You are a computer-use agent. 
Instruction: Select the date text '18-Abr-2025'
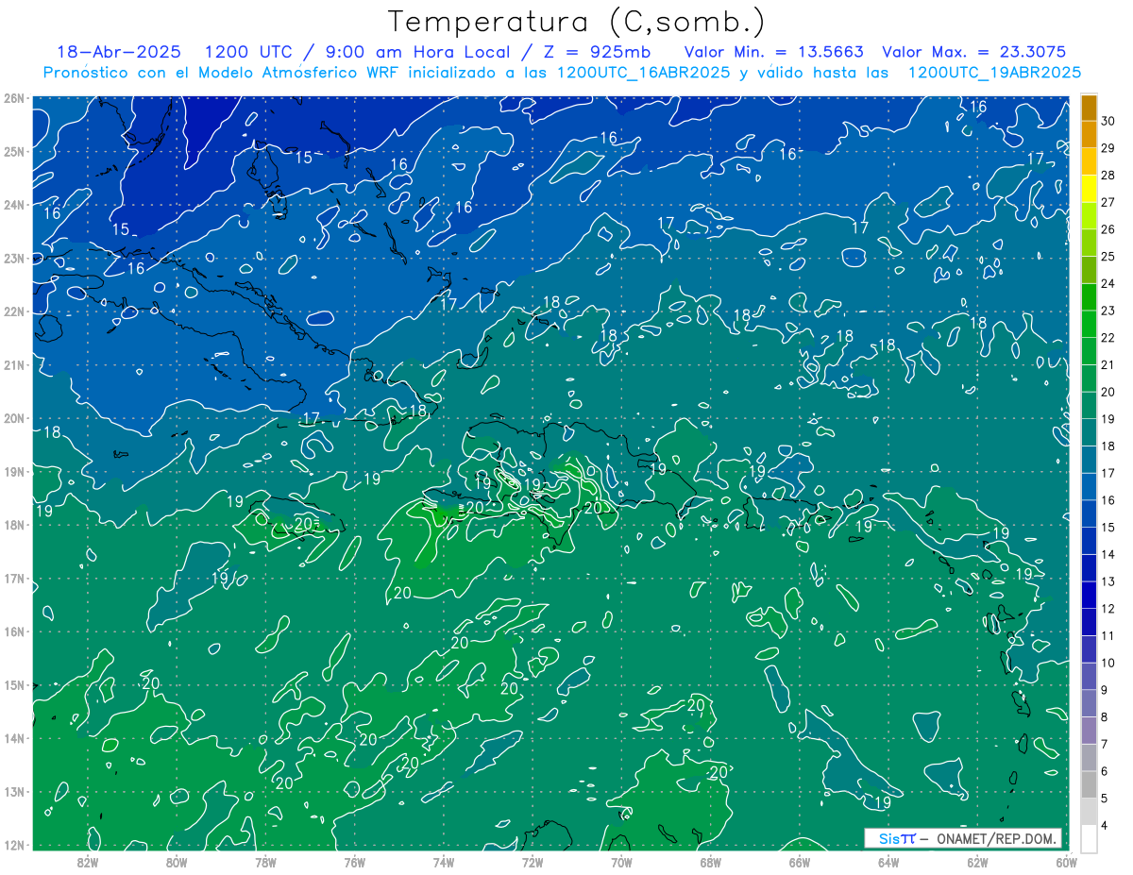pos(118,52)
